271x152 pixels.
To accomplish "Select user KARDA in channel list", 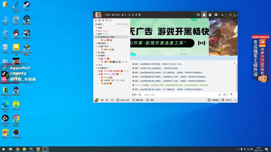I will [106, 49].
